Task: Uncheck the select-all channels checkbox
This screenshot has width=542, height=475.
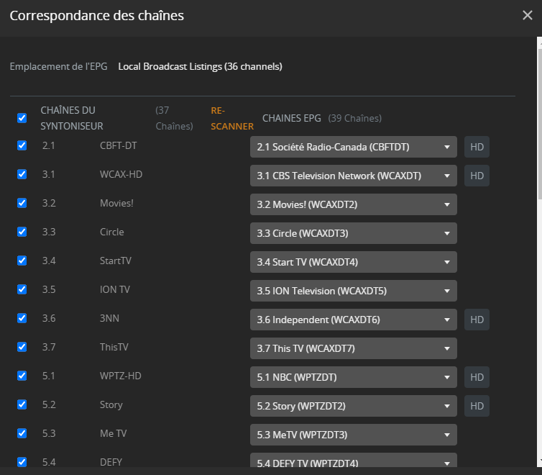Action: click(22, 118)
